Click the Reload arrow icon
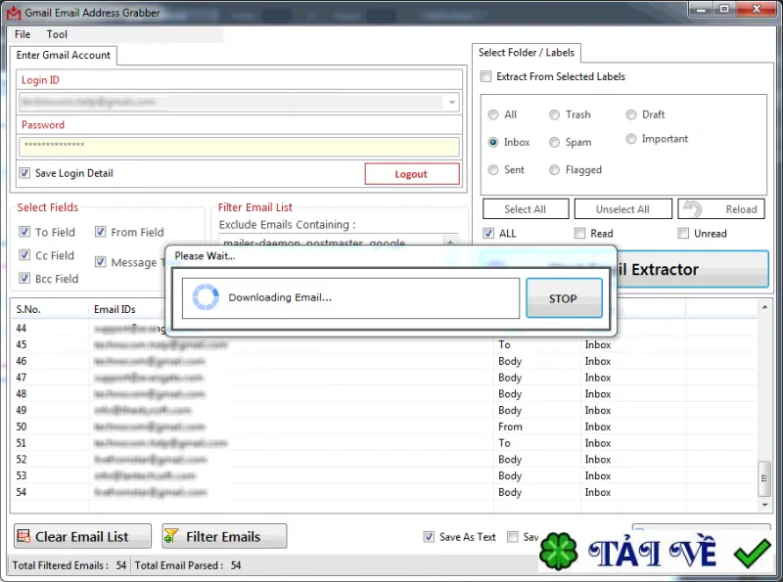 pos(693,209)
